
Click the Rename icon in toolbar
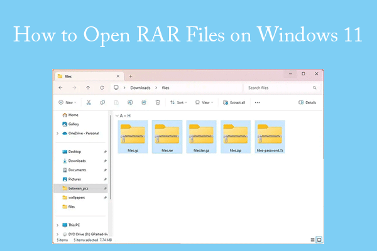pyautogui.click(x=130, y=102)
